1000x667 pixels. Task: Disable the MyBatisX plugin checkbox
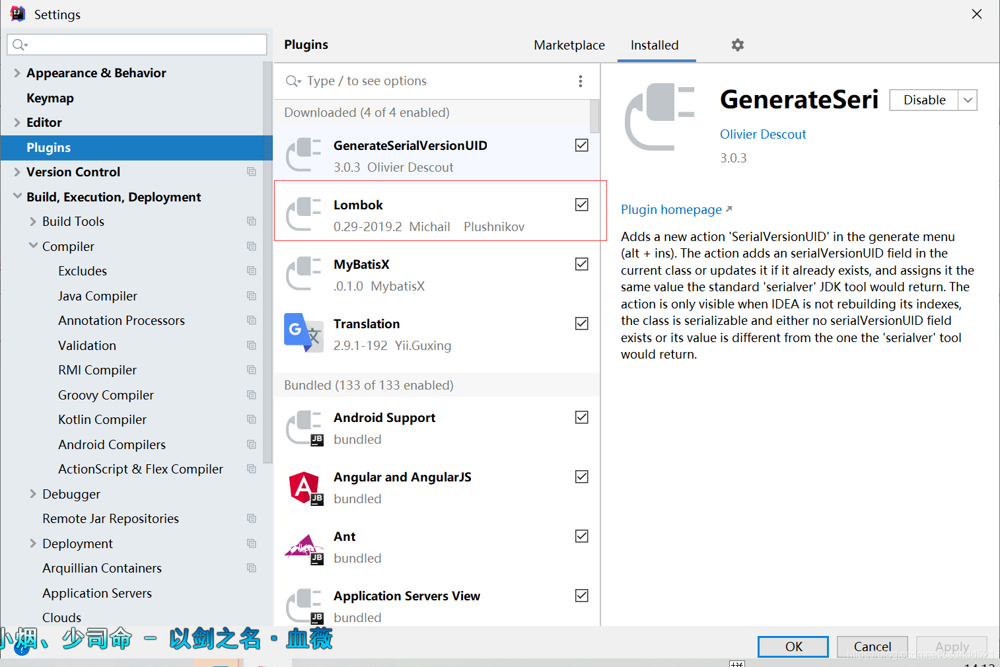point(582,264)
